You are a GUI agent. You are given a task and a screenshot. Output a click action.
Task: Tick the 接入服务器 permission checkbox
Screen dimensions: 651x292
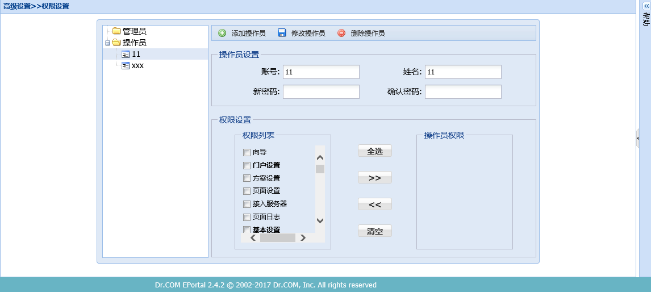point(247,204)
